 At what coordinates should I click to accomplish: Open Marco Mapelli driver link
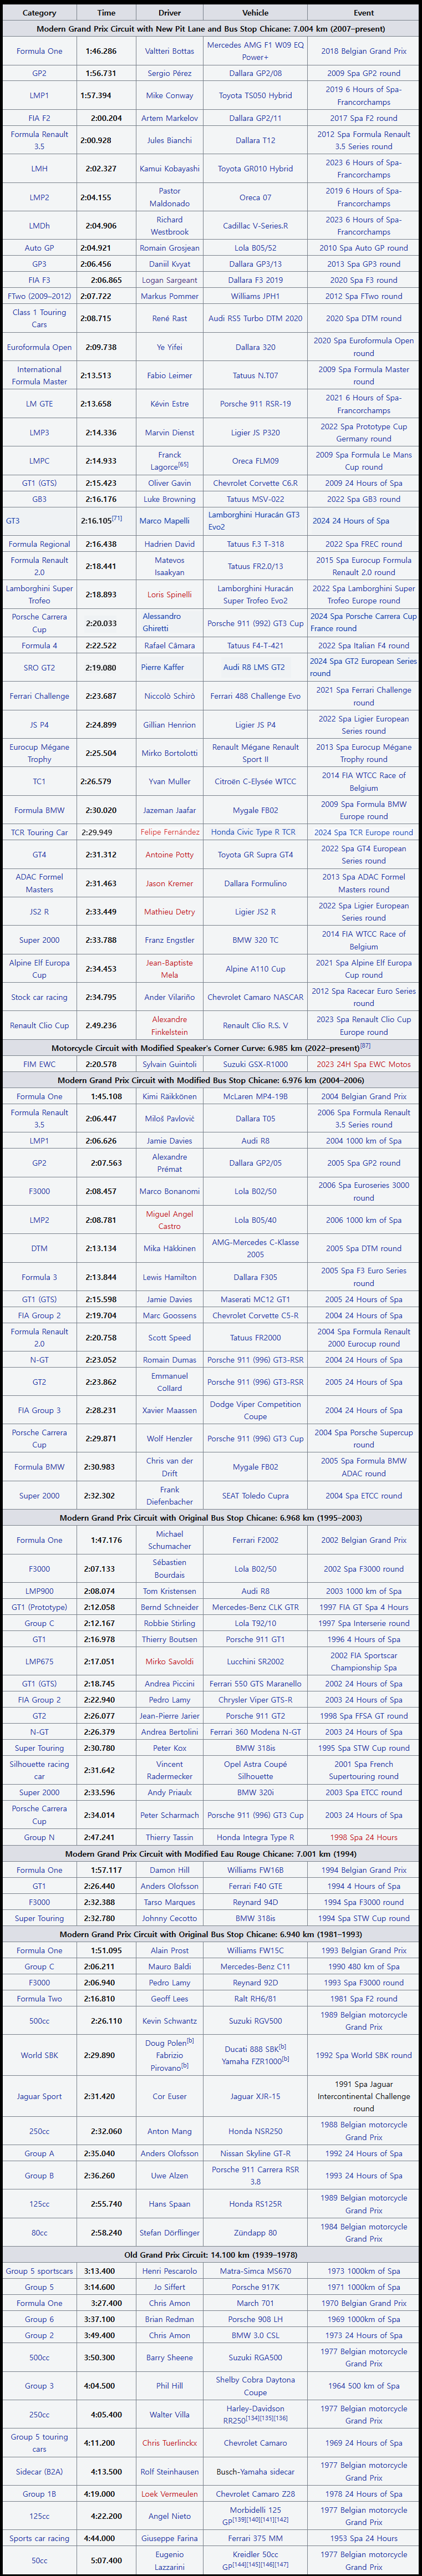165,521
